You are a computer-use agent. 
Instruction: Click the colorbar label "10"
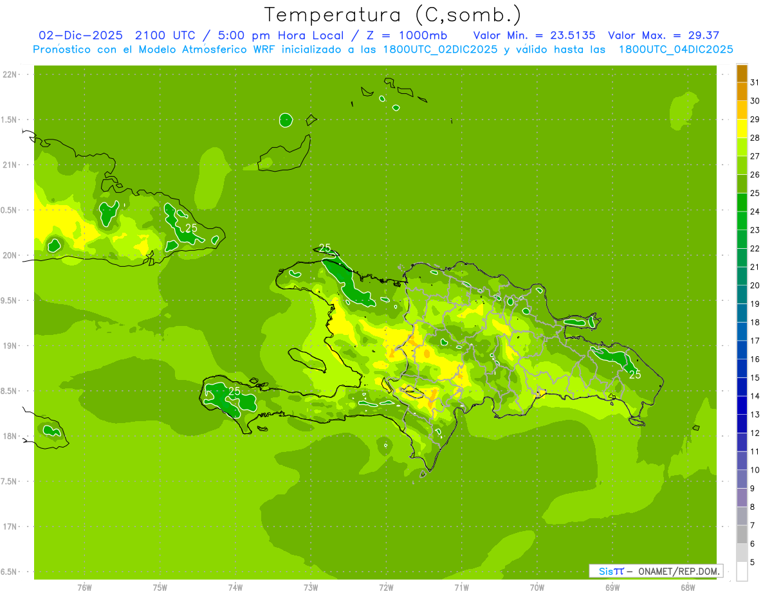[x=755, y=470]
